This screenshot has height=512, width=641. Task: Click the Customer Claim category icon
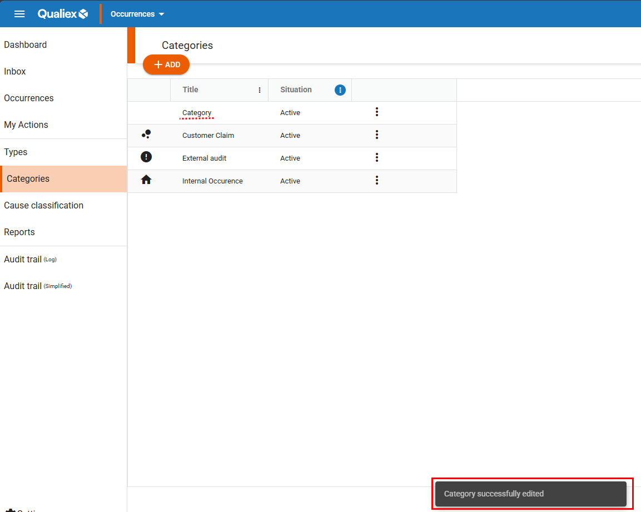pyautogui.click(x=146, y=135)
